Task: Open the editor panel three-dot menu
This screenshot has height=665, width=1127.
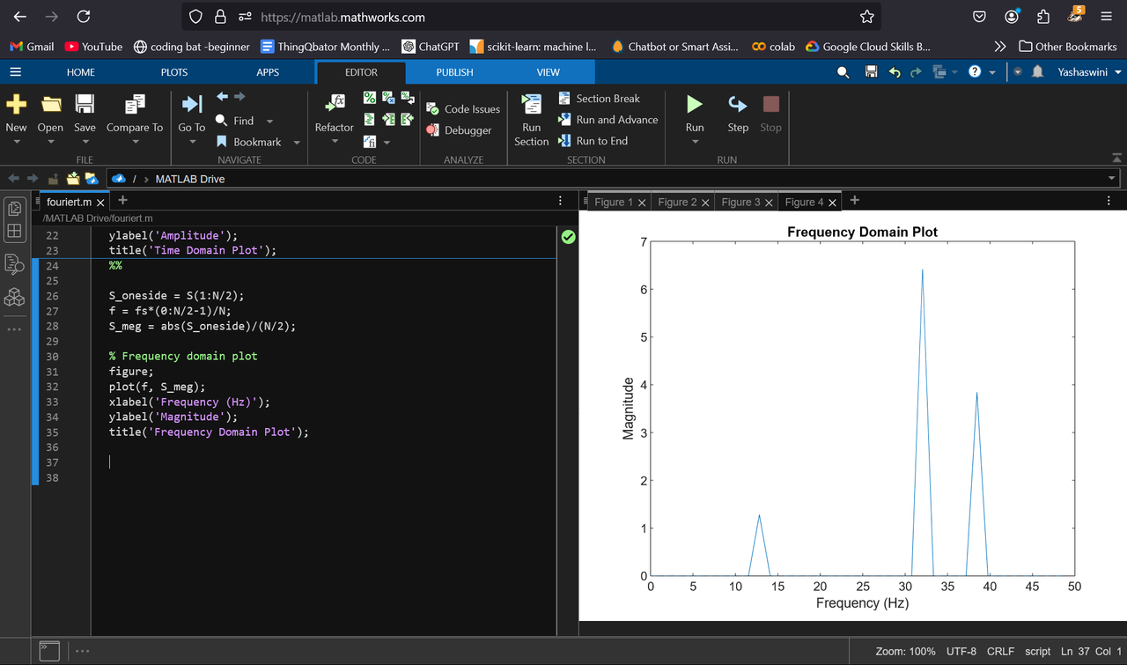Action: 561,201
